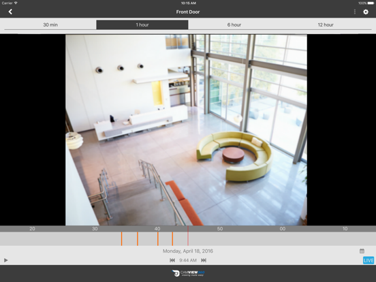
Task: Check the battery indicator in status bar
Action: [370, 3]
